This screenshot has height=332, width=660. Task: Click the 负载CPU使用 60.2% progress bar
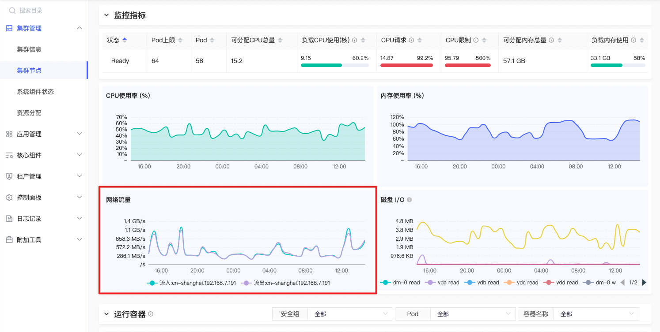click(x=334, y=65)
